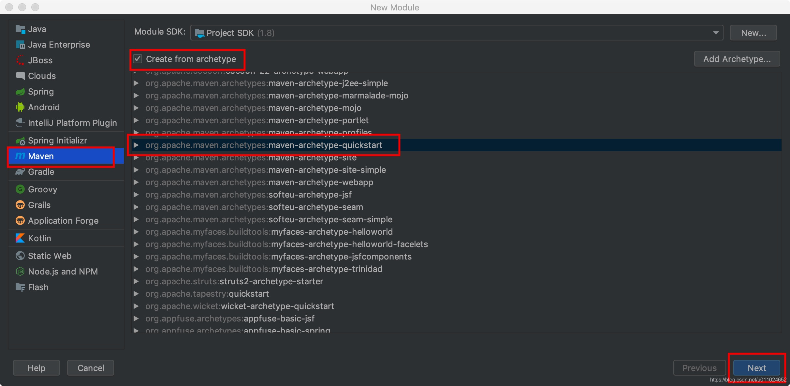
Task: Click the Spring leaf icon in sidebar
Action: [20, 92]
